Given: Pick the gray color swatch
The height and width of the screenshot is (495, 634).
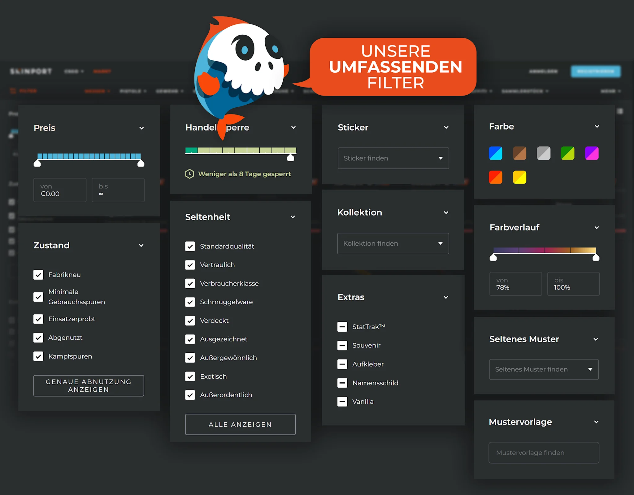Looking at the screenshot, I should 544,153.
